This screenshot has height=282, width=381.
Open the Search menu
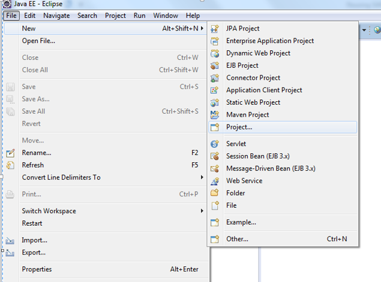(x=87, y=16)
